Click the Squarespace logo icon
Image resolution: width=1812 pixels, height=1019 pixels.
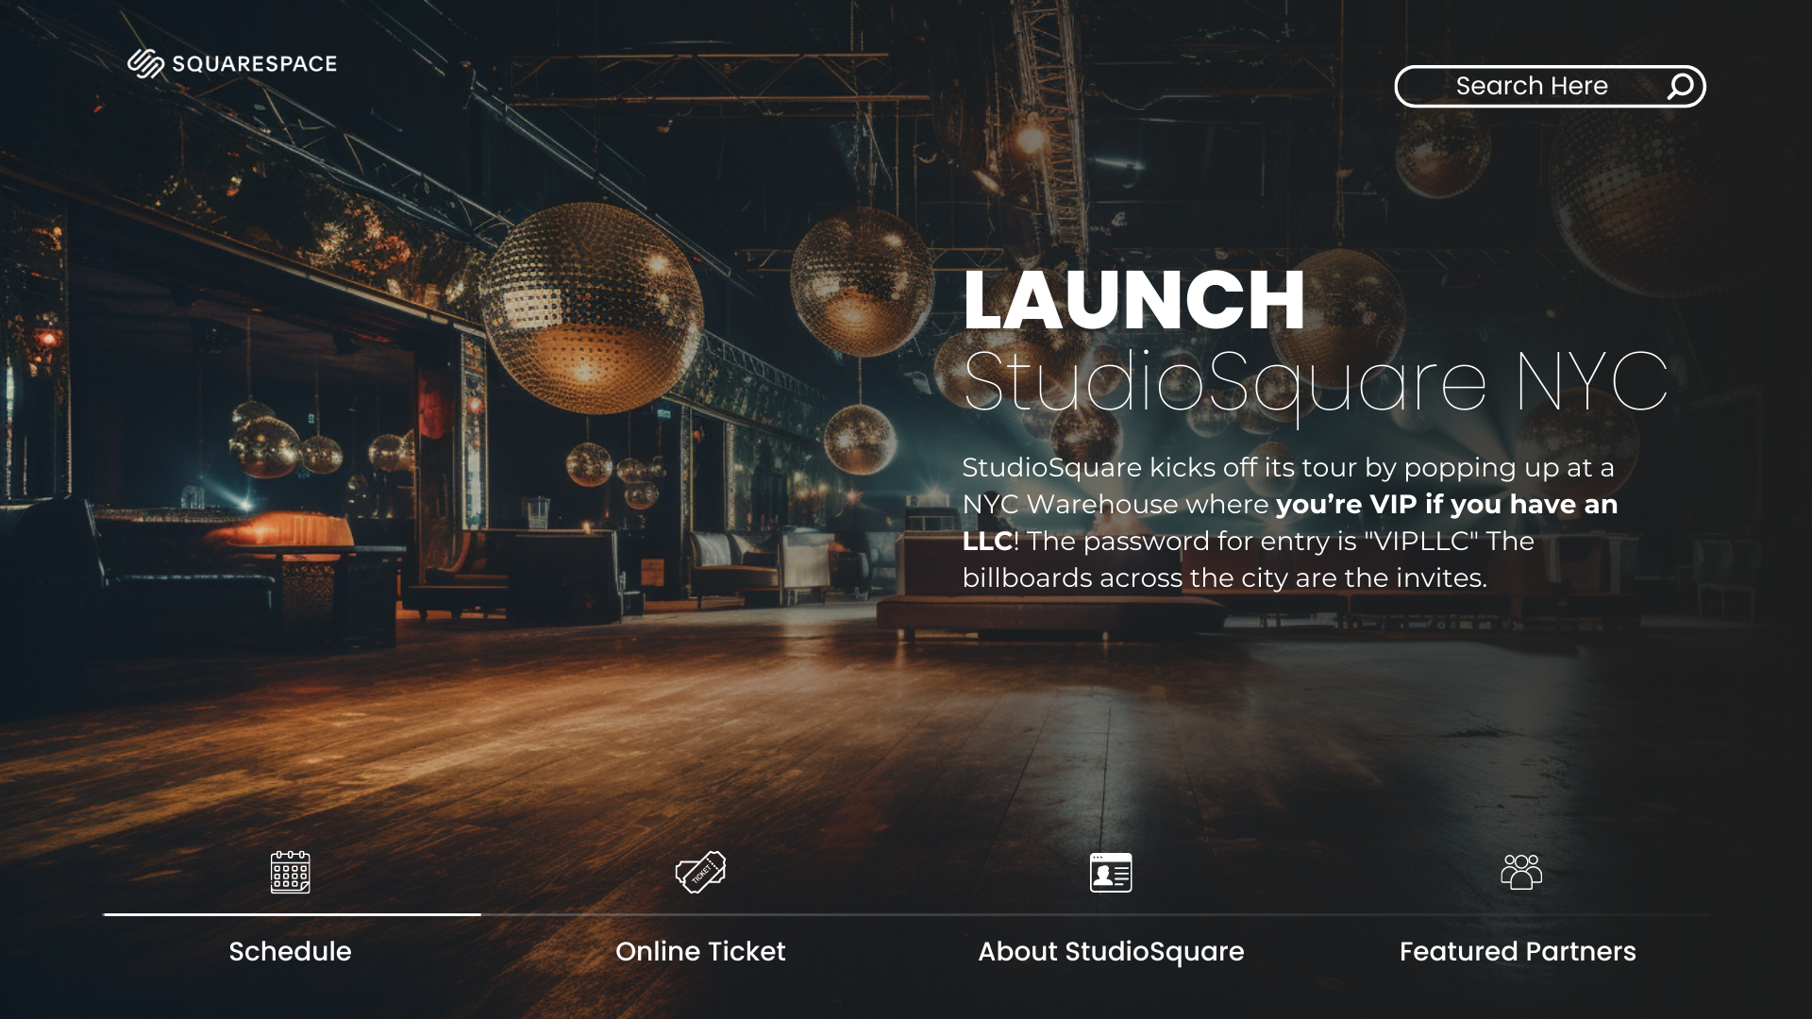[x=145, y=63]
